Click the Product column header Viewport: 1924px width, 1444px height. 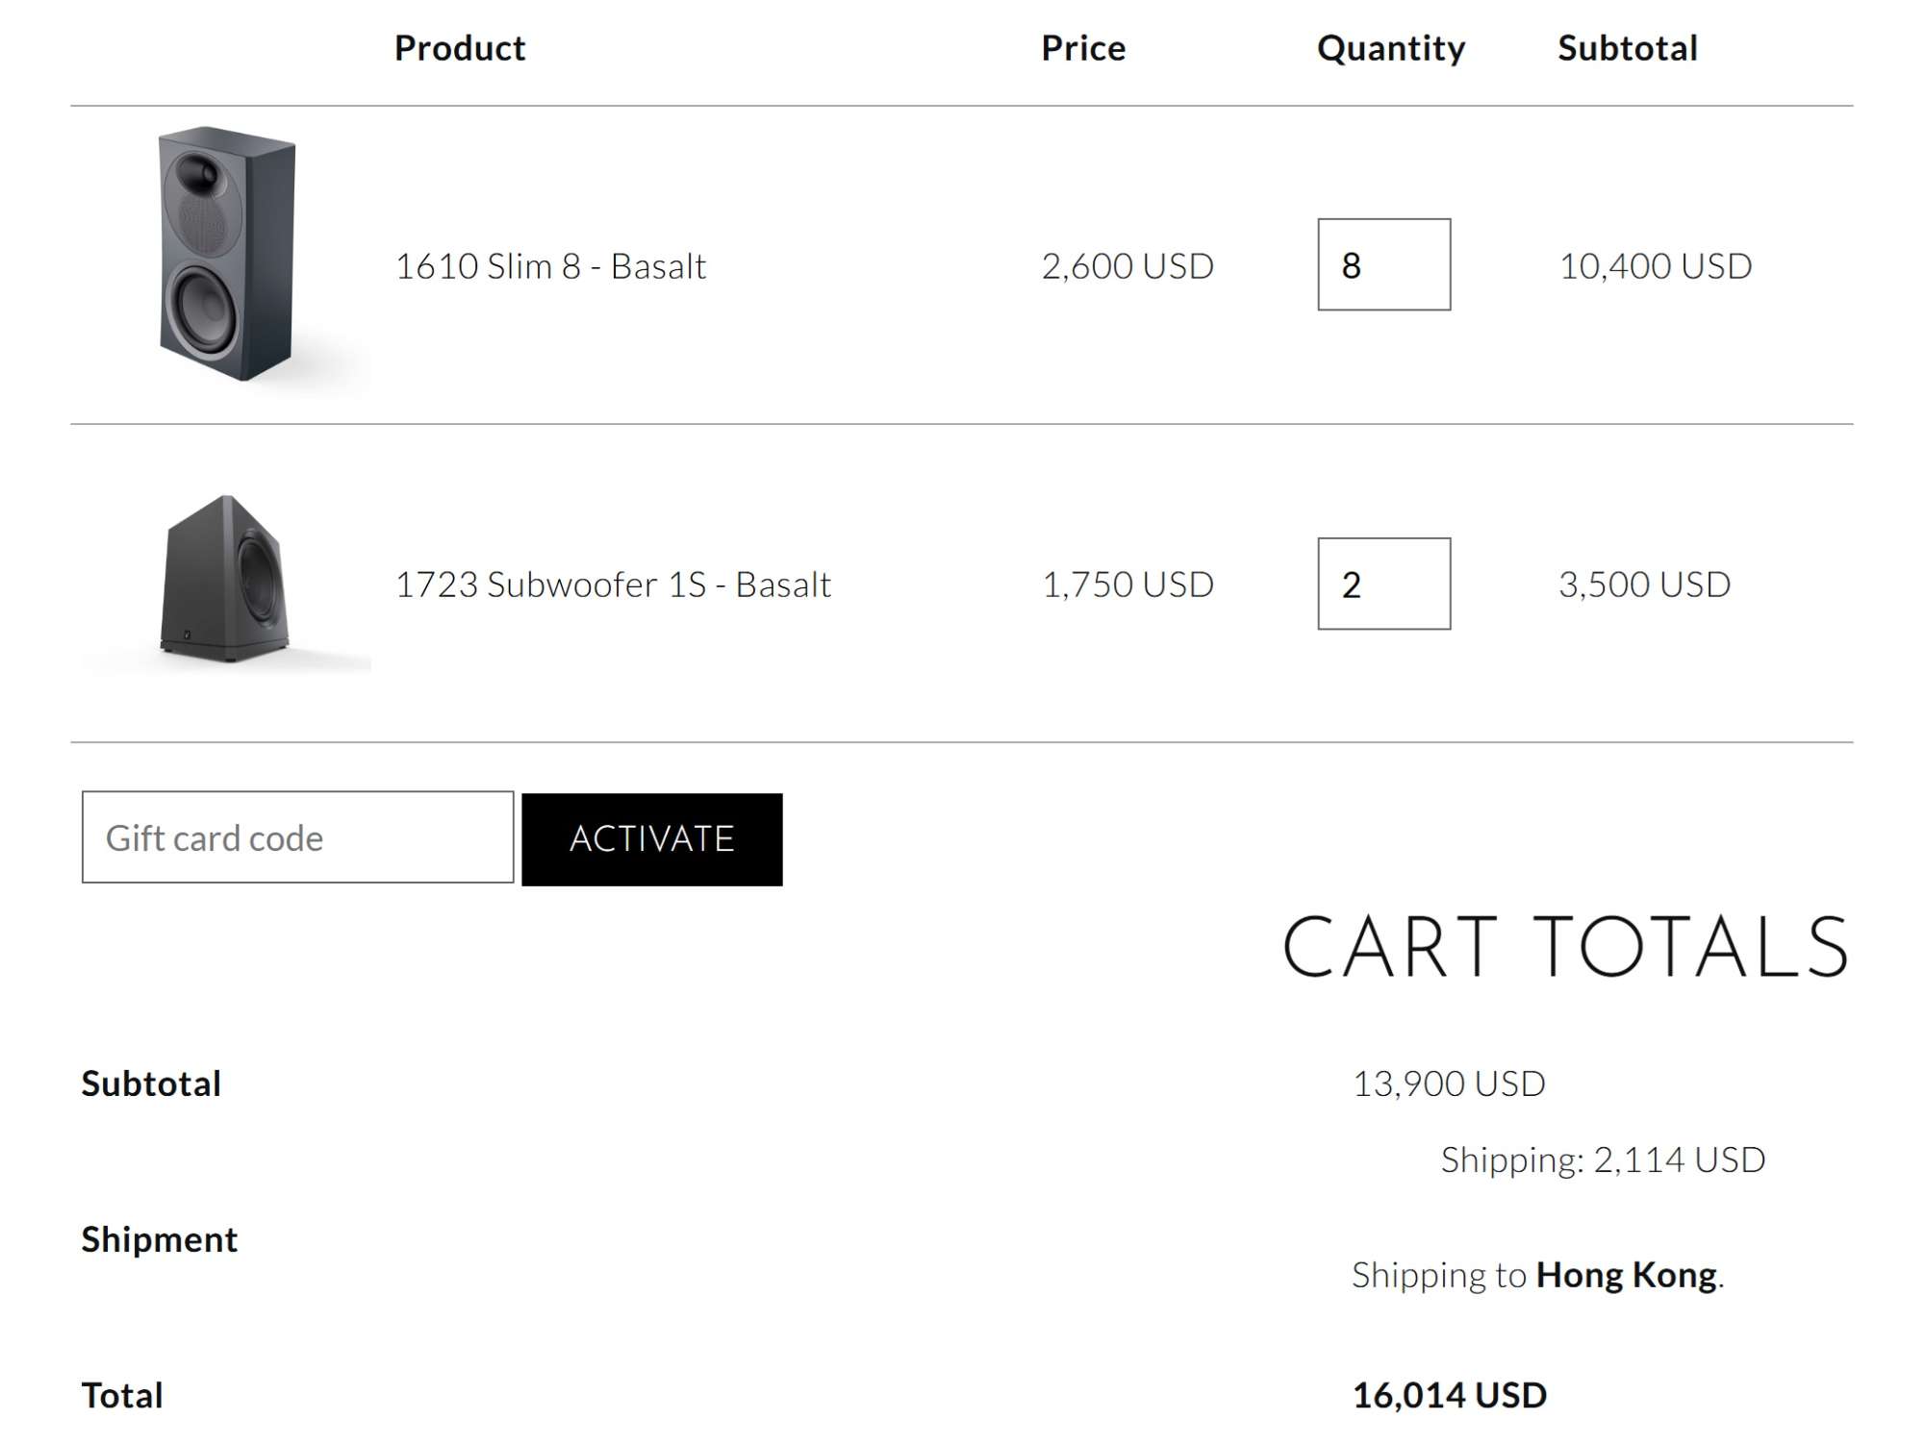460,48
